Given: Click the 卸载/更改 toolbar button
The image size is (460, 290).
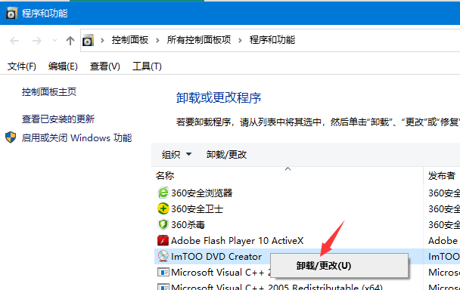Looking at the screenshot, I should pos(226,154).
